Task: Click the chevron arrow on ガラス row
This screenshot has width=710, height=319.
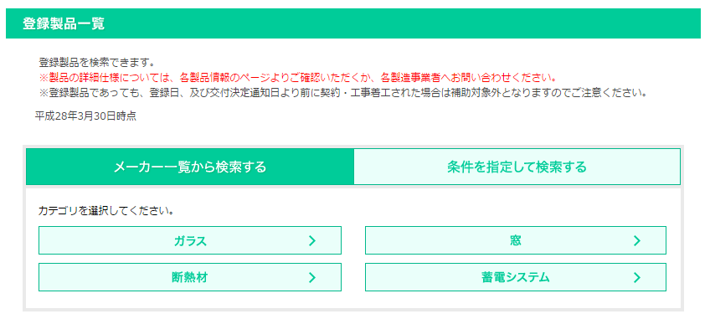Action: tap(312, 240)
